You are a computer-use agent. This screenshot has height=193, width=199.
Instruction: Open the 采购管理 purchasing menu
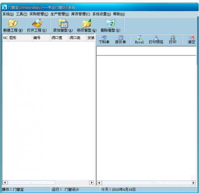pos(39,14)
